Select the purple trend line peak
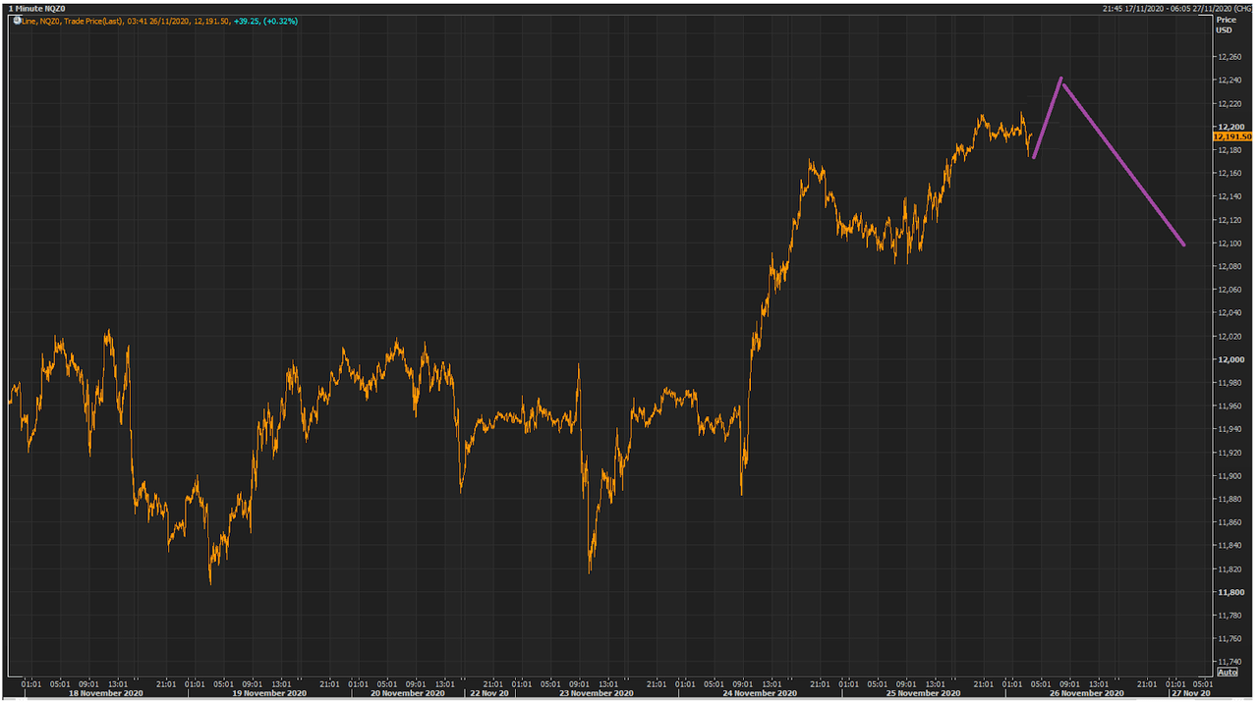The image size is (1258, 703). [x=1061, y=79]
